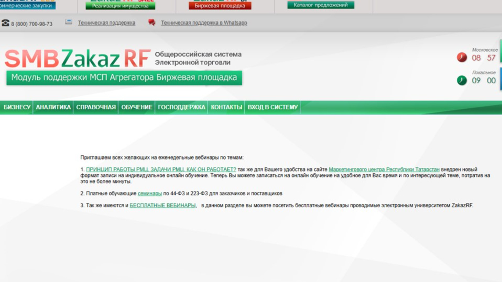502x282 pixels.
Task: Click the red WhatsApp chat bubble icon
Action: pos(152,22)
